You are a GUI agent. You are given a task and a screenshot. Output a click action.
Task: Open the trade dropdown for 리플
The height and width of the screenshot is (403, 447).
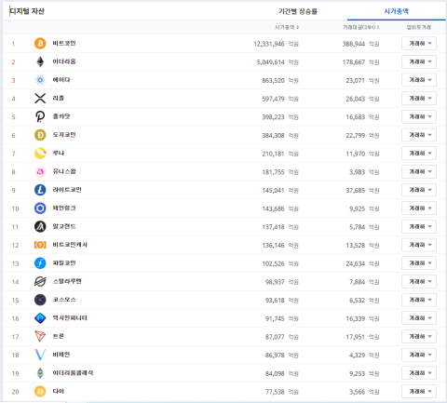419,99
